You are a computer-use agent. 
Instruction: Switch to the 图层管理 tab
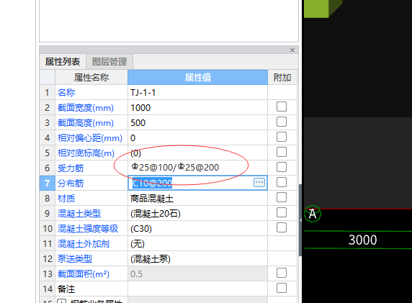pyautogui.click(x=109, y=62)
